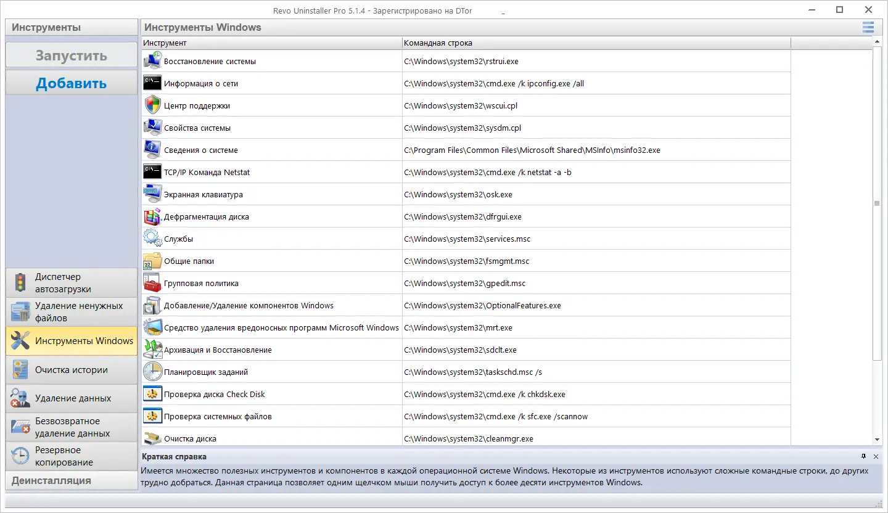Select the Сведения о системе row text
Viewport: 888px width, 513px height.
201,150
